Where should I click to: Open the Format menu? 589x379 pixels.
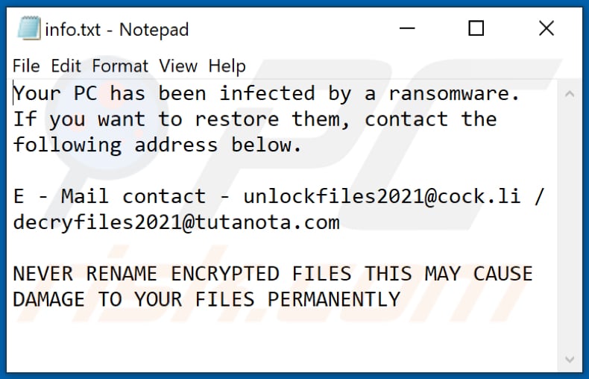pyautogui.click(x=120, y=66)
